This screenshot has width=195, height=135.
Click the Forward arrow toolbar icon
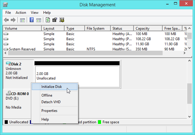tap(13, 20)
